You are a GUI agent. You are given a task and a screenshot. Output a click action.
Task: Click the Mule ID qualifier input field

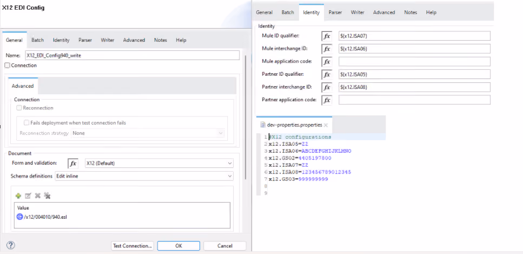(x=415, y=36)
